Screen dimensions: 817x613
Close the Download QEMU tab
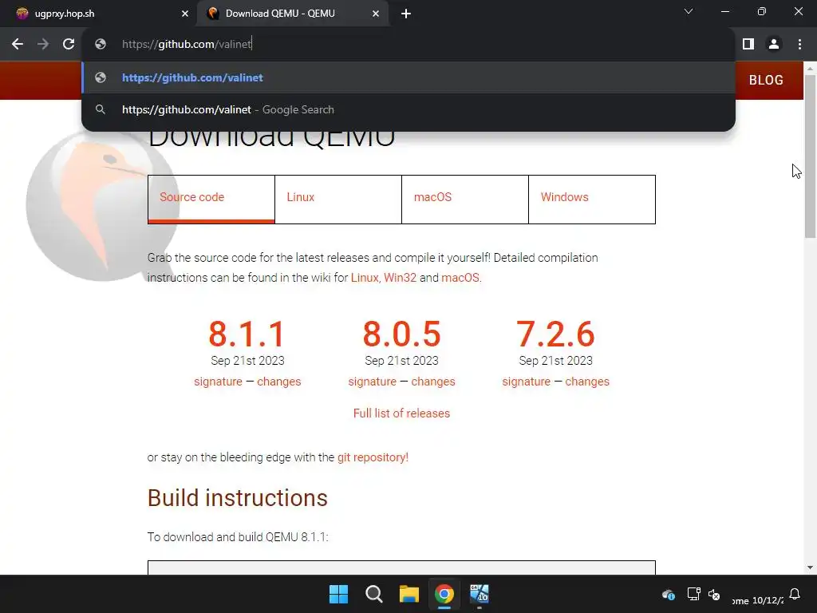(376, 14)
